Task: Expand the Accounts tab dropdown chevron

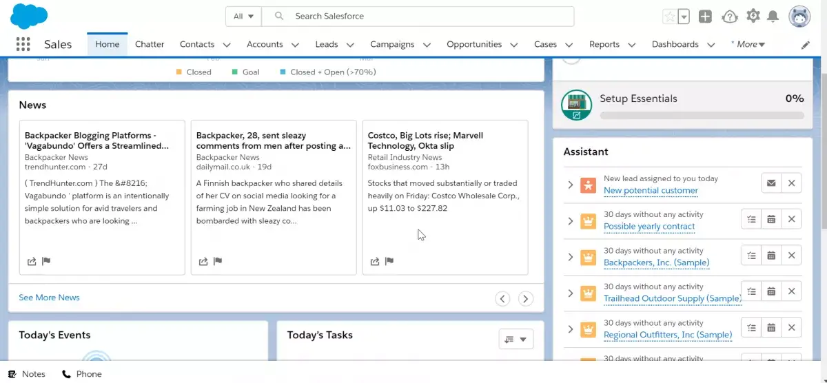Action: click(295, 45)
